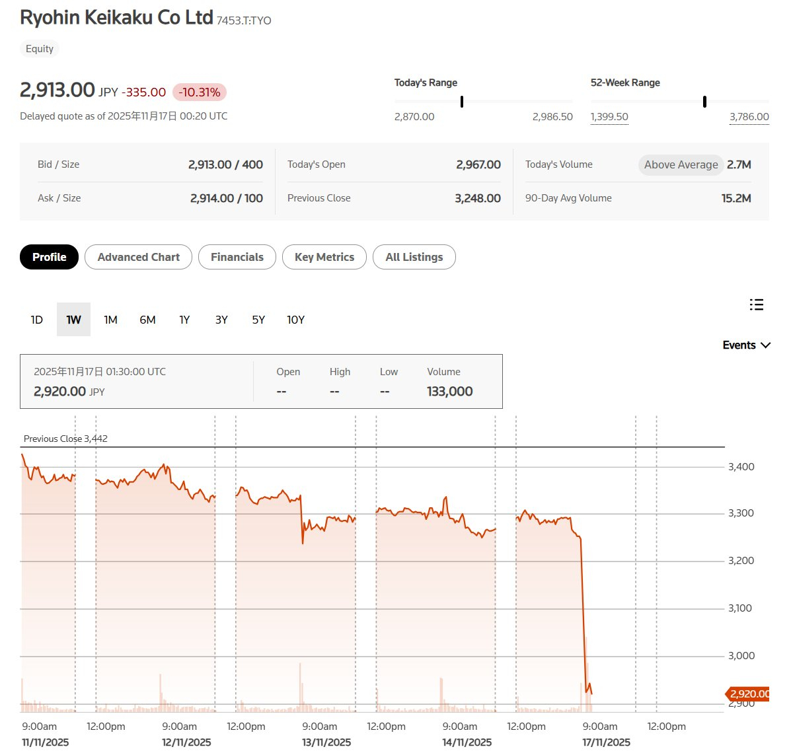Go to the Key Metrics tab
This screenshot has width=791, height=751.
pyautogui.click(x=324, y=257)
